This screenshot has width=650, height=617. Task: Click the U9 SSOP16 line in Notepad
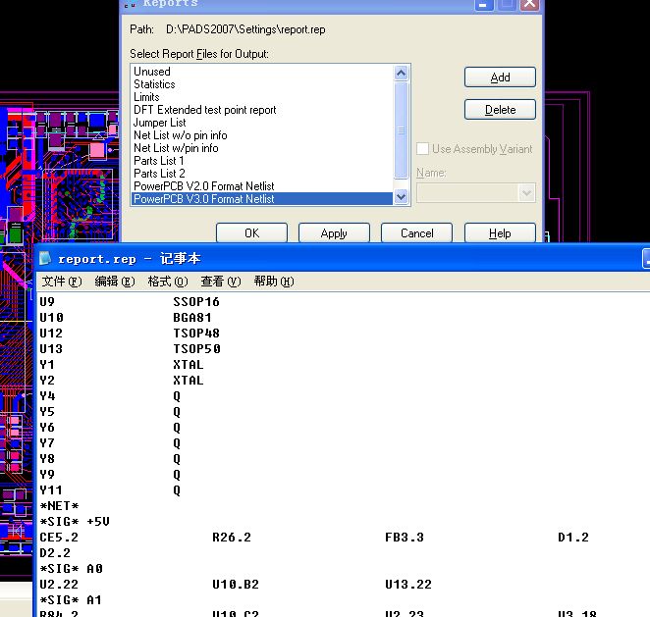130,302
